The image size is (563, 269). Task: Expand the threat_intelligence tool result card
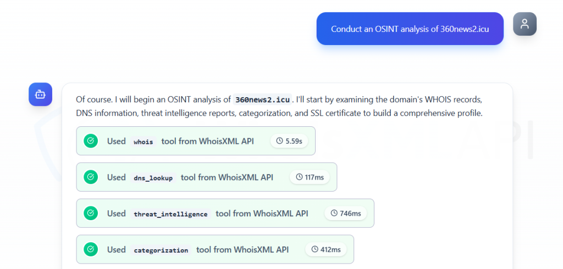(x=225, y=214)
